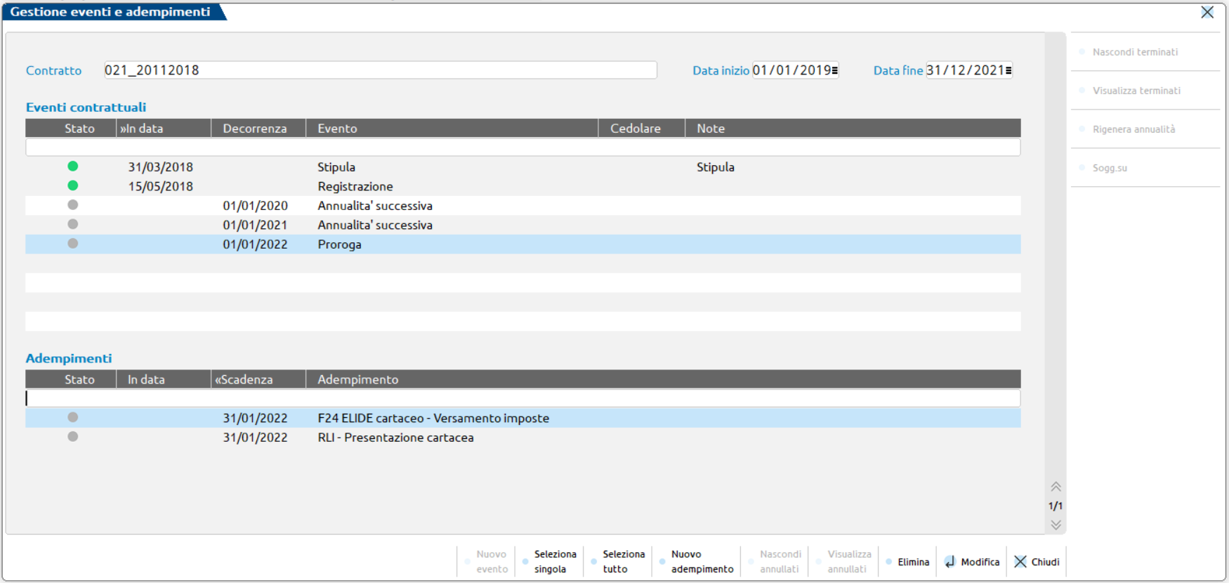Click the Modifica enter-arrow icon
The height and width of the screenshot is (583, 1229).
949,562
